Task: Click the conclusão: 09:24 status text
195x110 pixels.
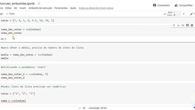Action: click(x=97, y=108)
